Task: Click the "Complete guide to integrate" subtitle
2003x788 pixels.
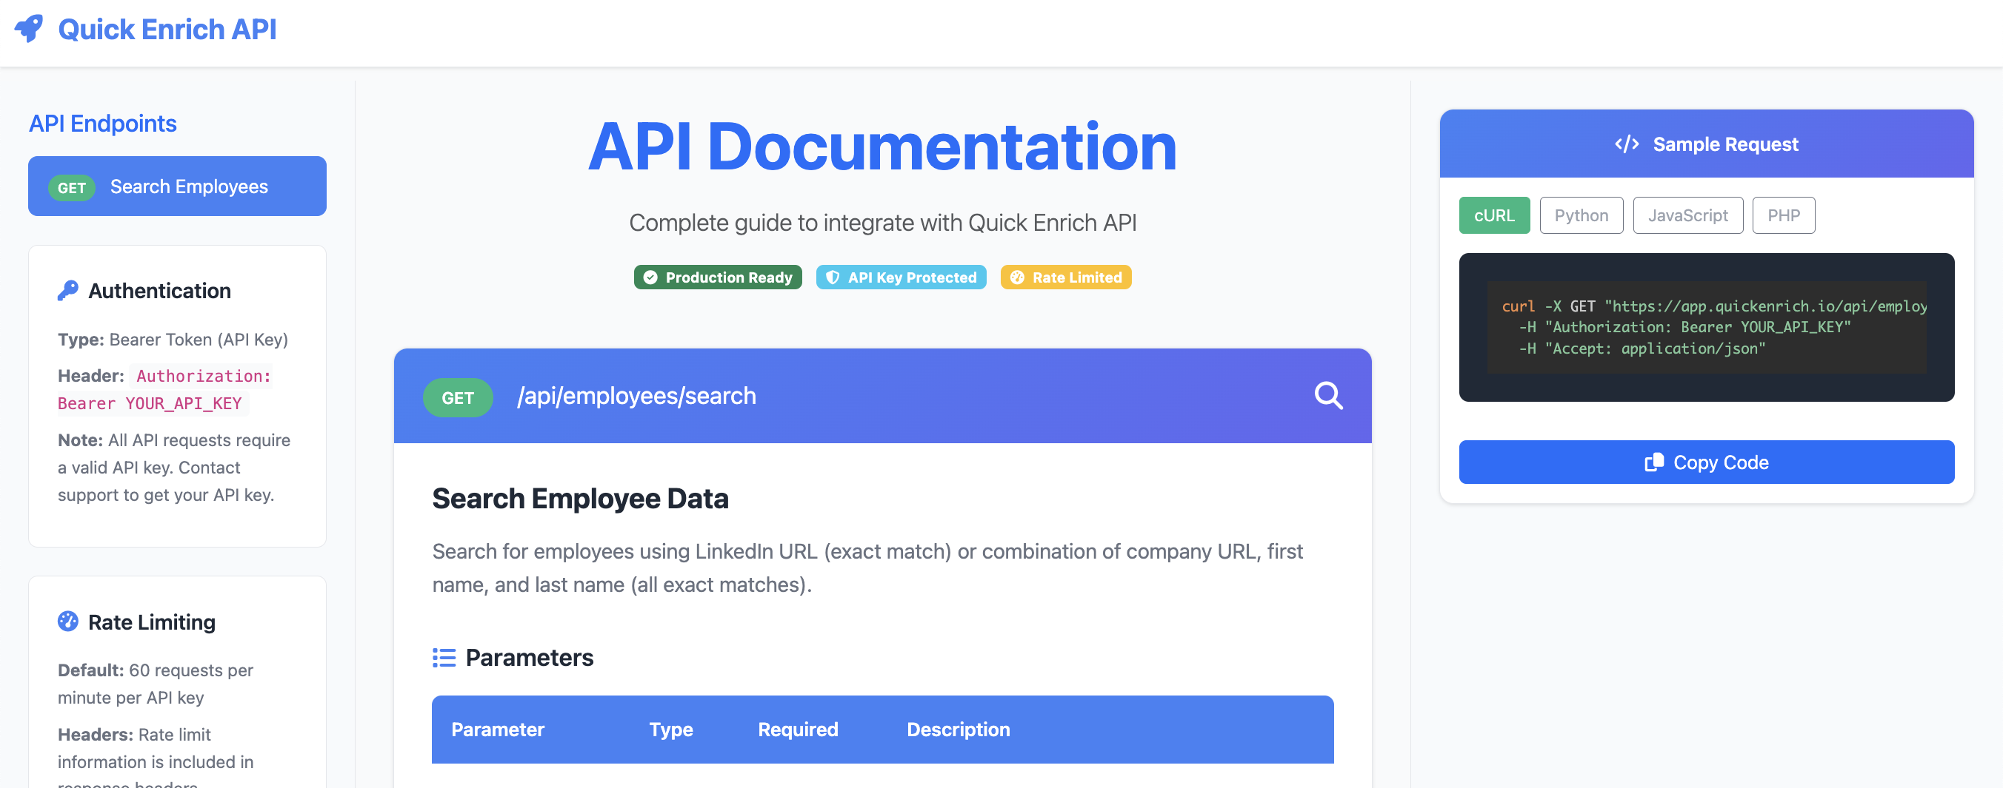Action: [x=882, y=223]
